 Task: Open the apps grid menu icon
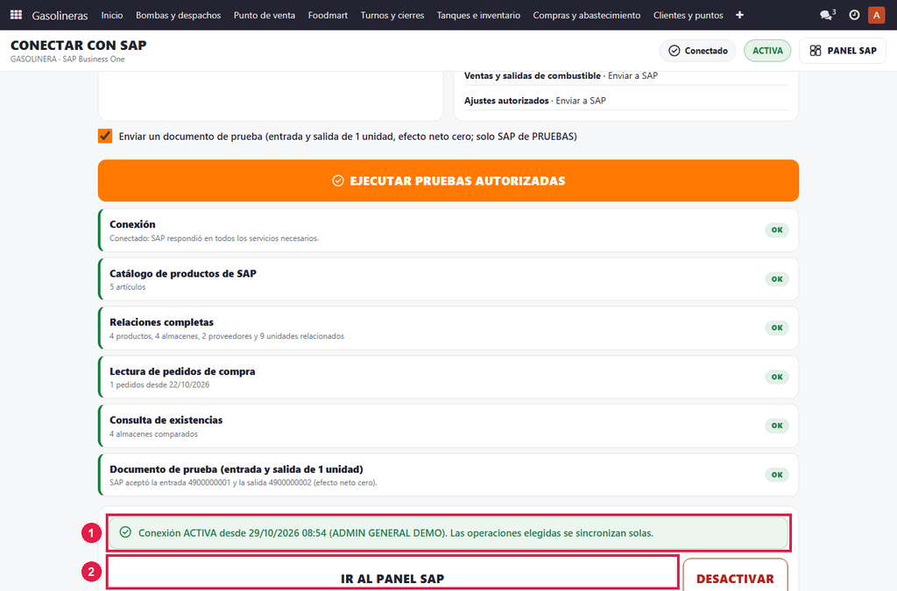click(16, 15)
